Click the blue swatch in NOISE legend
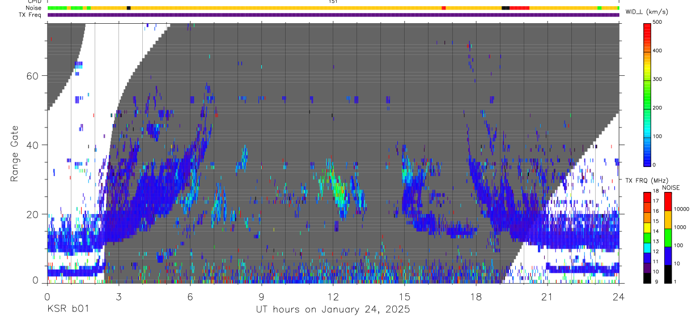Image resolution: width=696 pixels, height=321 pixels. (x=668, y=255)
